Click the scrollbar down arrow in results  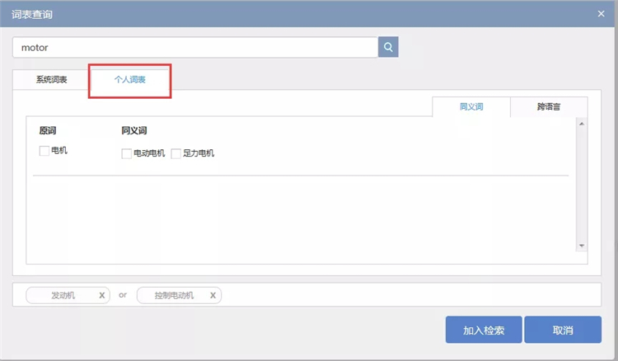581,246
